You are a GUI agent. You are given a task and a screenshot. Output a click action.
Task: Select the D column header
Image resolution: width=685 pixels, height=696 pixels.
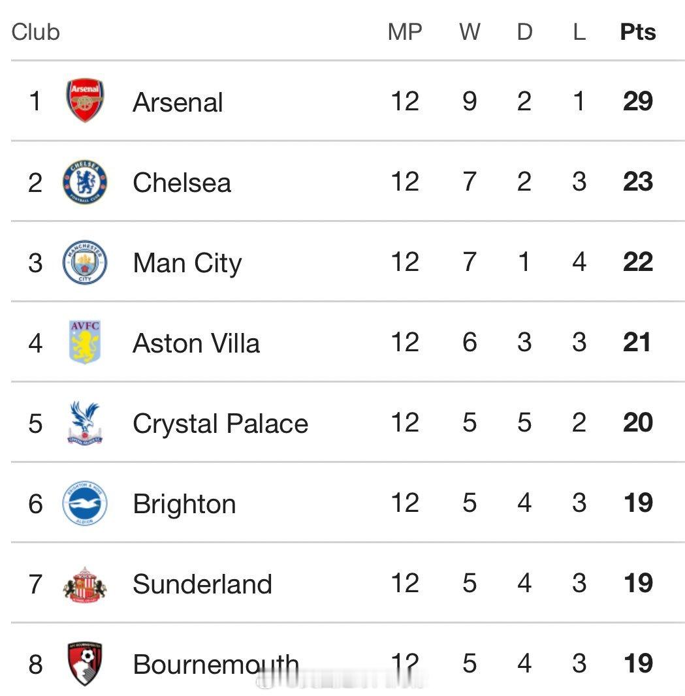coord(524,32)
